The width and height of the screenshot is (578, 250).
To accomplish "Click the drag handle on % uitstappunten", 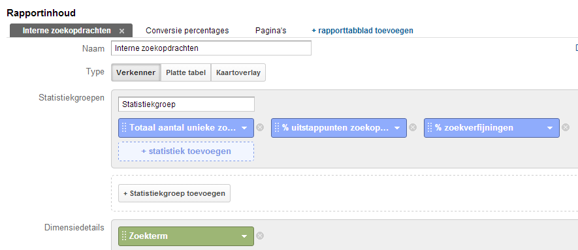I will click(x=277, y=128).
